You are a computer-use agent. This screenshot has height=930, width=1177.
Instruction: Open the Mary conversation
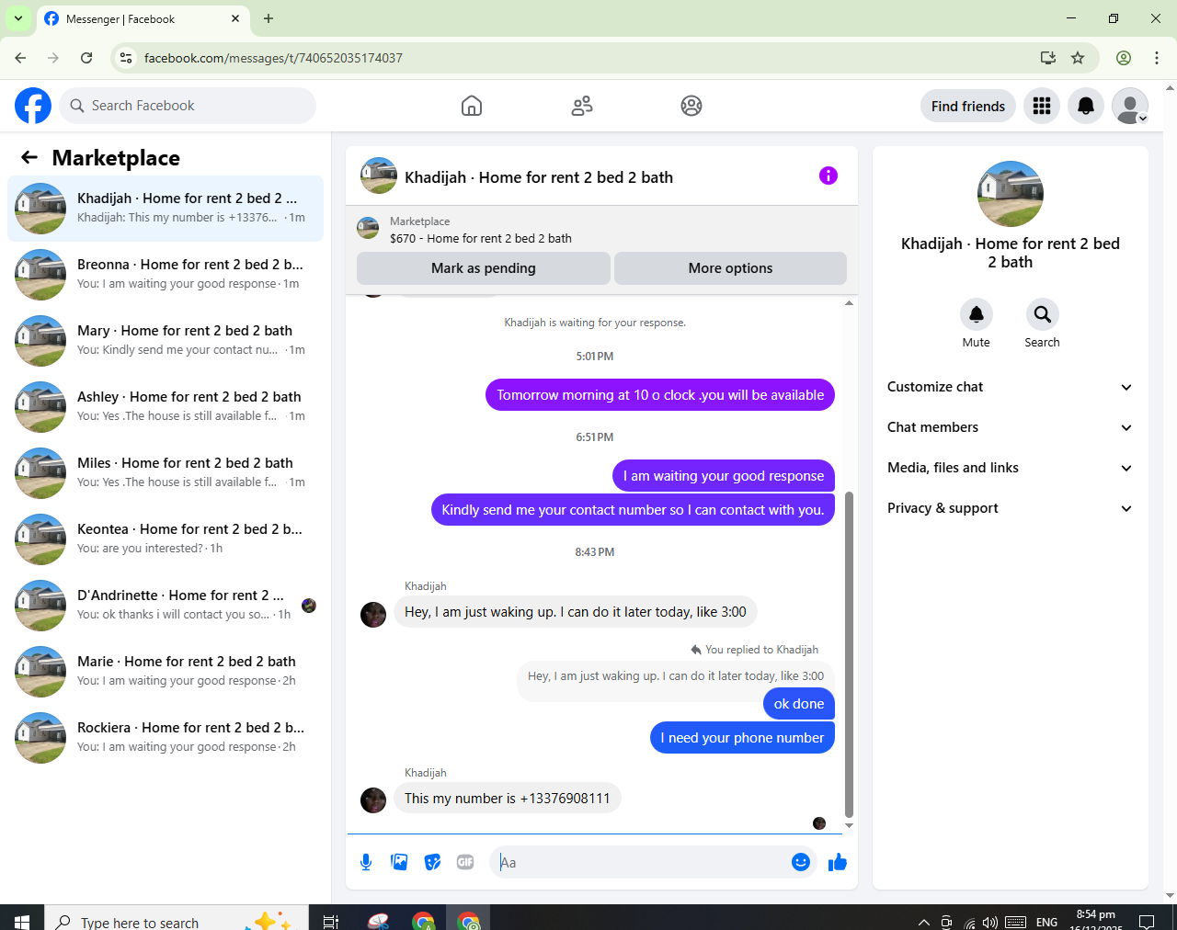click(x=166, y=341)
